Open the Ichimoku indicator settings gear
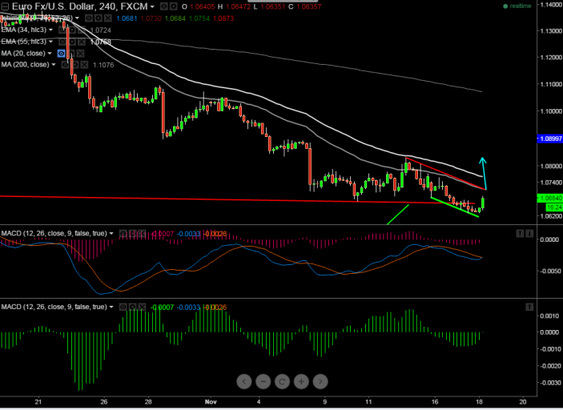Screen dimensions: 563x410 tap(98, 18)
